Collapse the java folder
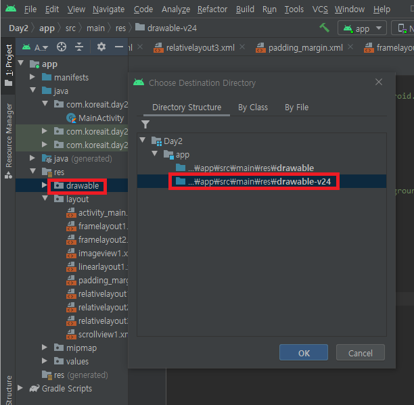Viewport: 414px width, 405px height. point(32,90)
